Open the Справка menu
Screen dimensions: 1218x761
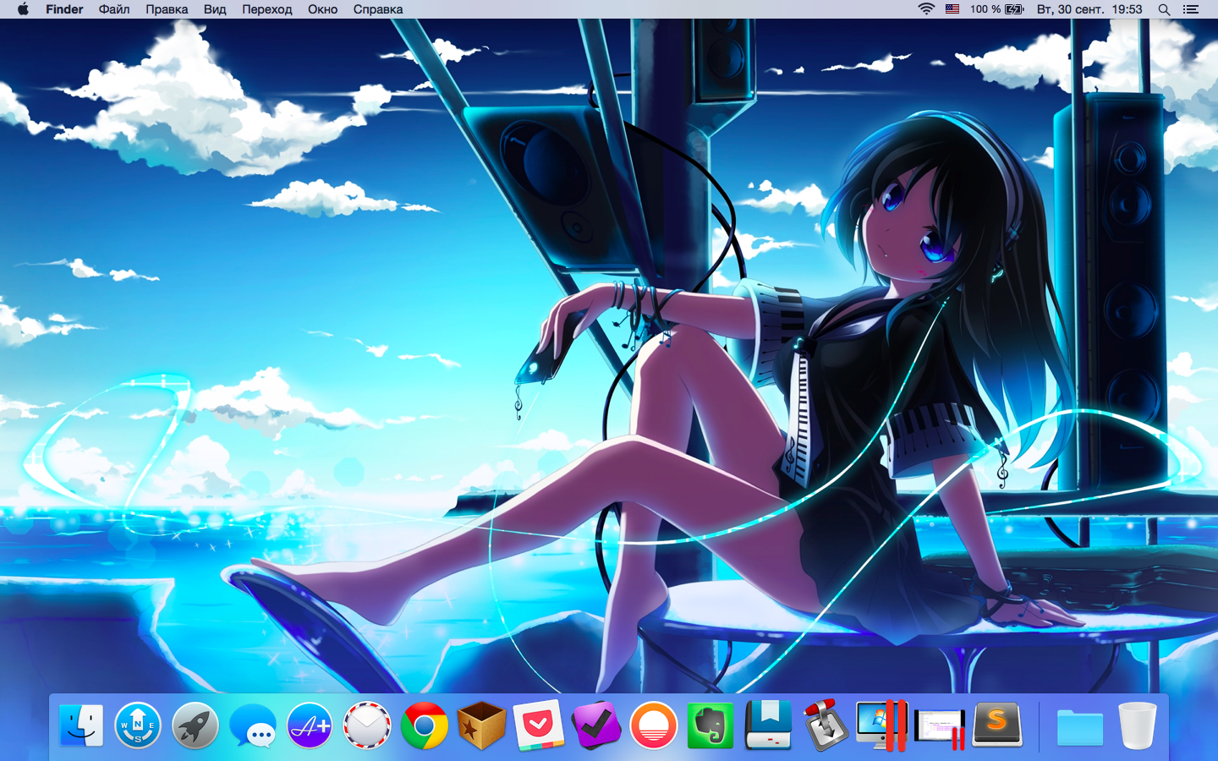pos(378,9)
